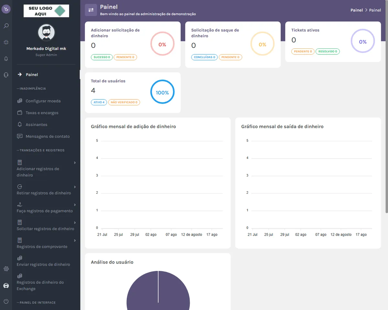The height and width of the screenshot is (310, 388).
Task: Click the 100% total users progress ring
Action: [162, 92]
